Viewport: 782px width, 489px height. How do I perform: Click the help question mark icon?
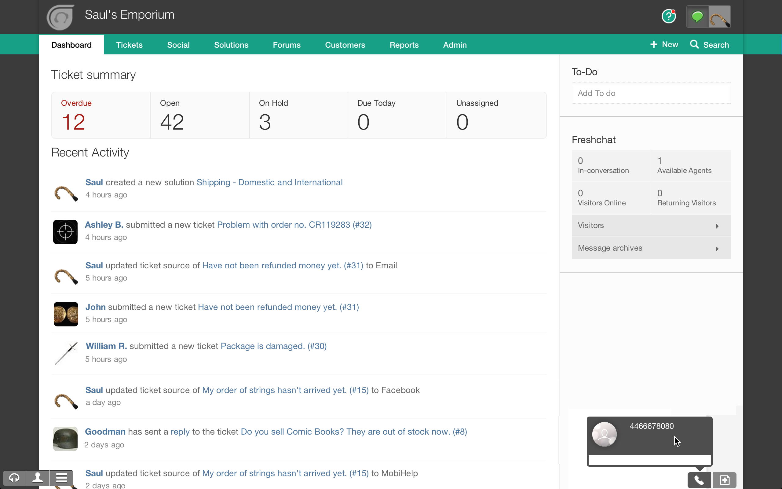pos(668,16)
